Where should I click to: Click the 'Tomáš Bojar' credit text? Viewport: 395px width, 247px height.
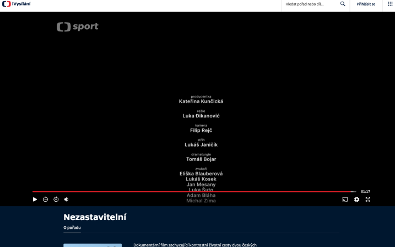tap(201, 159)
